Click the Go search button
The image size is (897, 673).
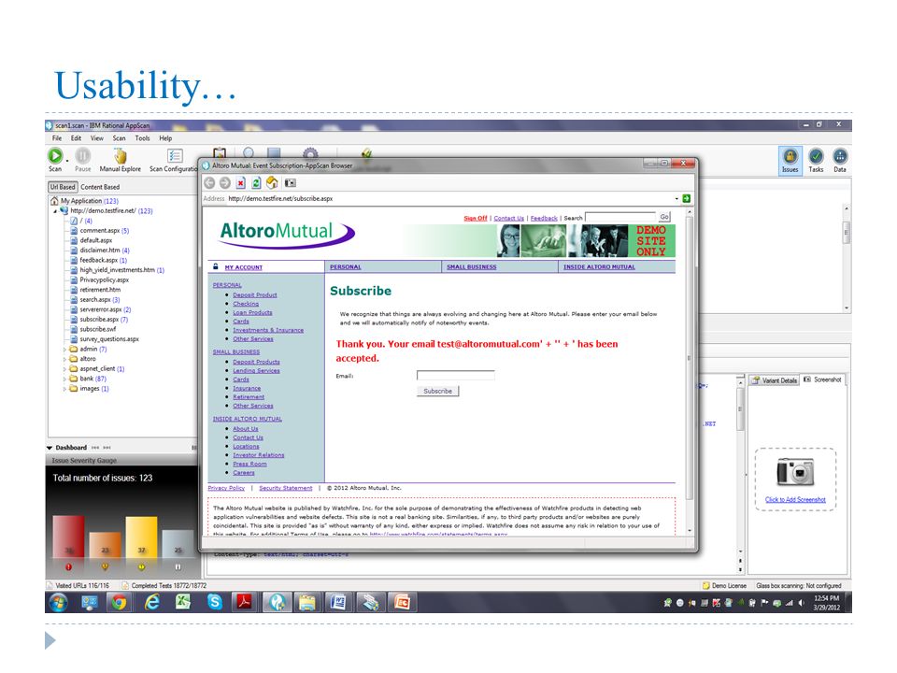pyautogui.click(x=664, y=217)
